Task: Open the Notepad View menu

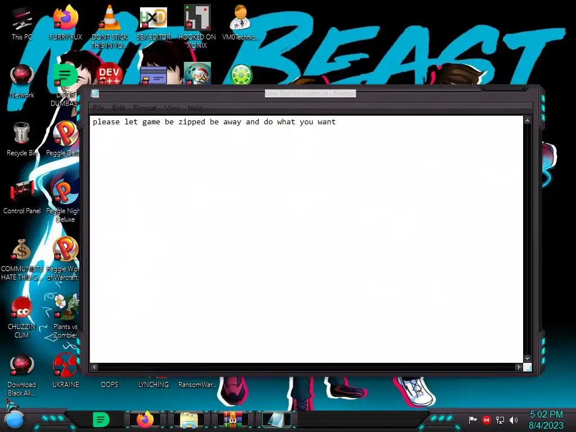Action: pyautogui.click(x=172, y=108)
